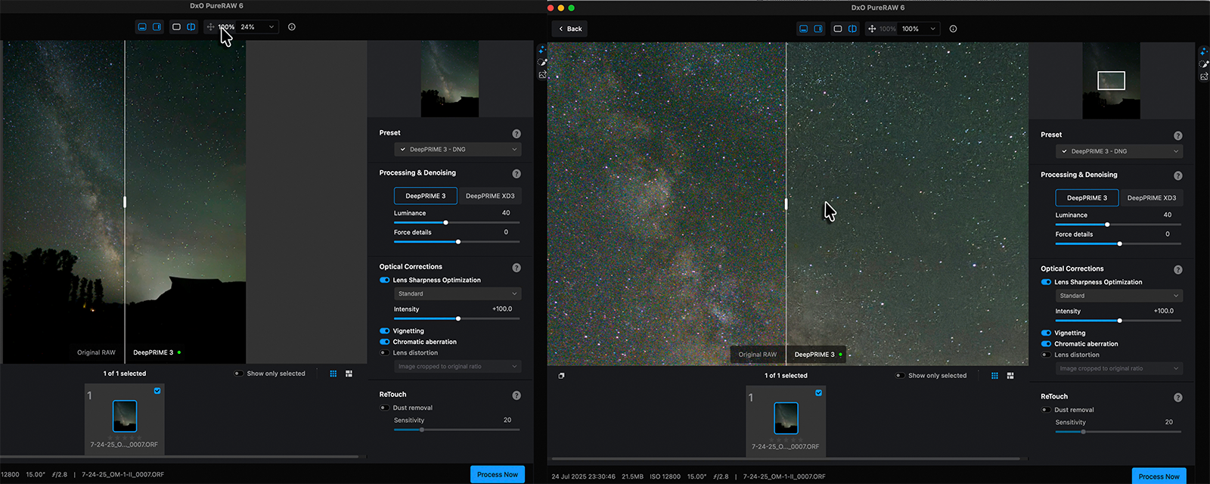Open Preset dropdown DeepPRIME 3 - DNG right window
The height and width of the screenshot is (484, 1210).
[1119, 151]
